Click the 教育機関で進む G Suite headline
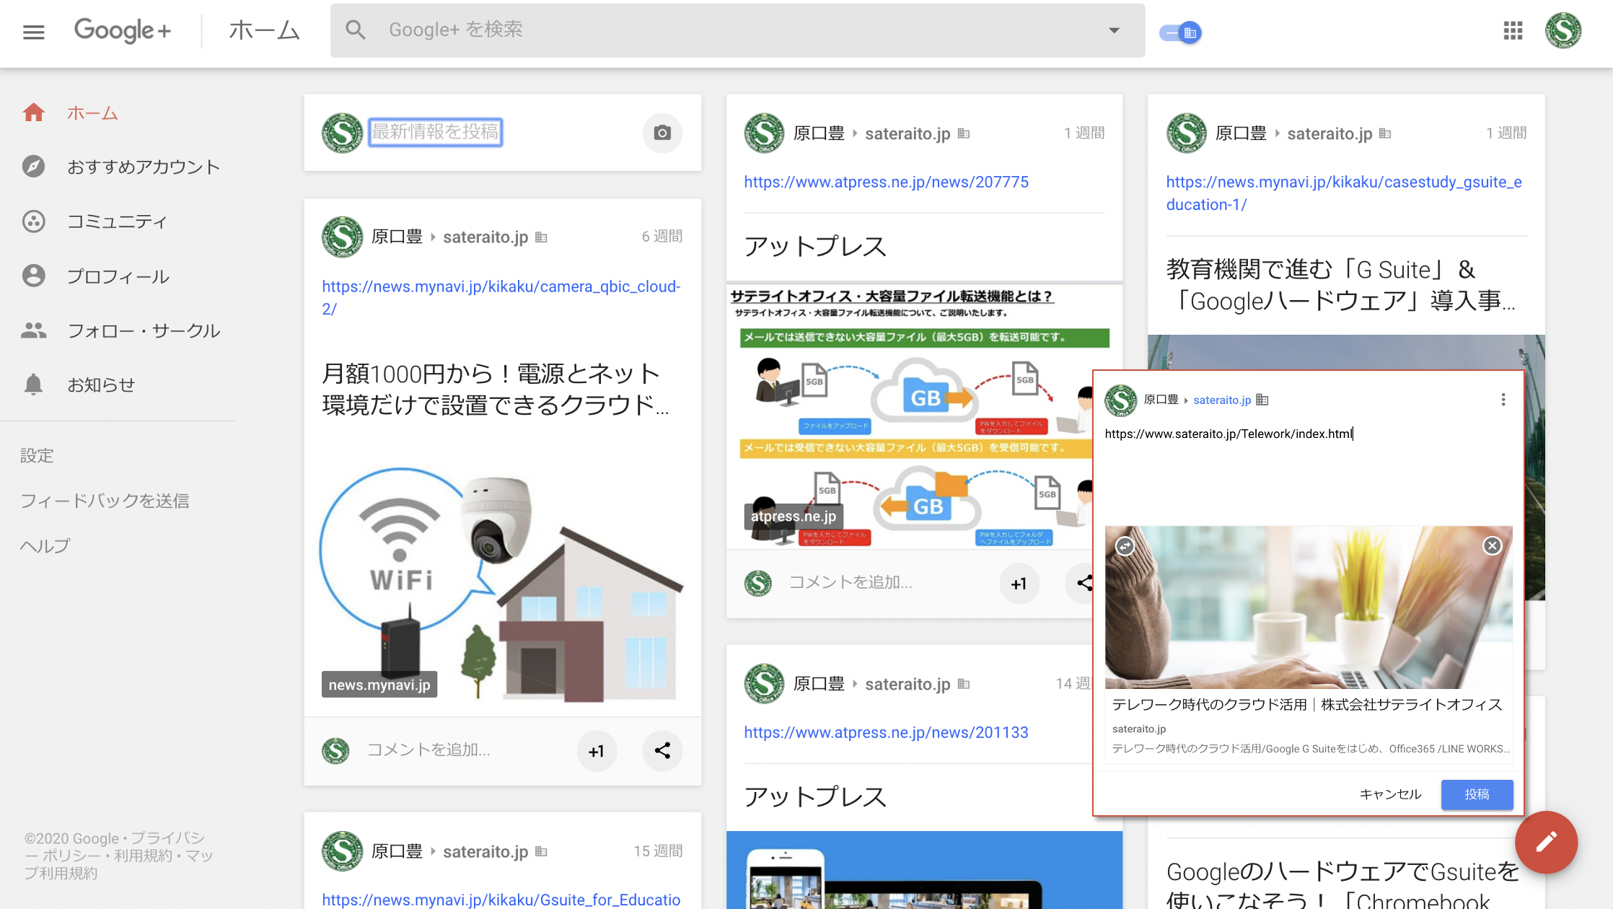Viewport: 1613px width, 909px height. click(x=1341, y=285)
